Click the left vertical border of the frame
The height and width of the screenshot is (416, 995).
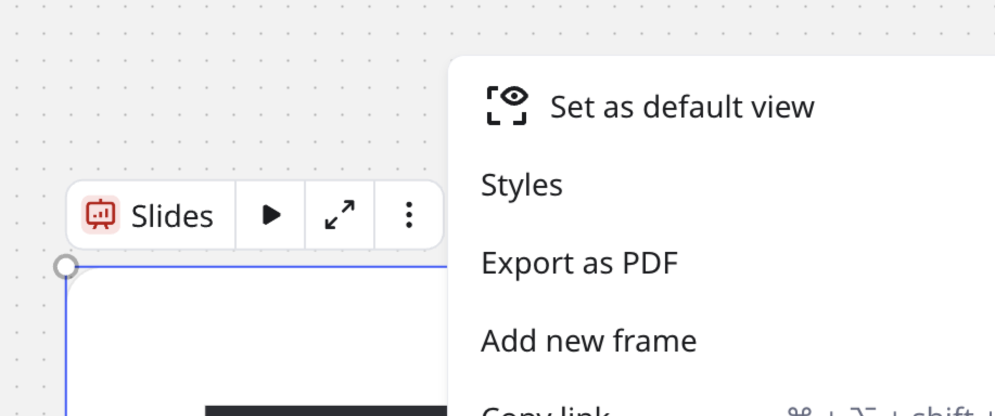66,352
